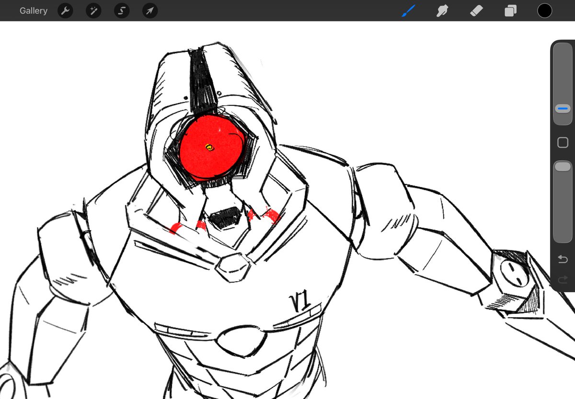Image resolution: width=575 pixels, height=399 pixels.
Task: Return to the Gallery
Action: (x=34, y=11)
